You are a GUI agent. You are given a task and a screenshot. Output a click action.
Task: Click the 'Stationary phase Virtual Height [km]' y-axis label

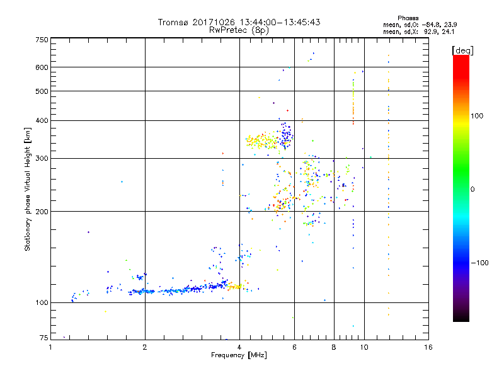[28, 189]
